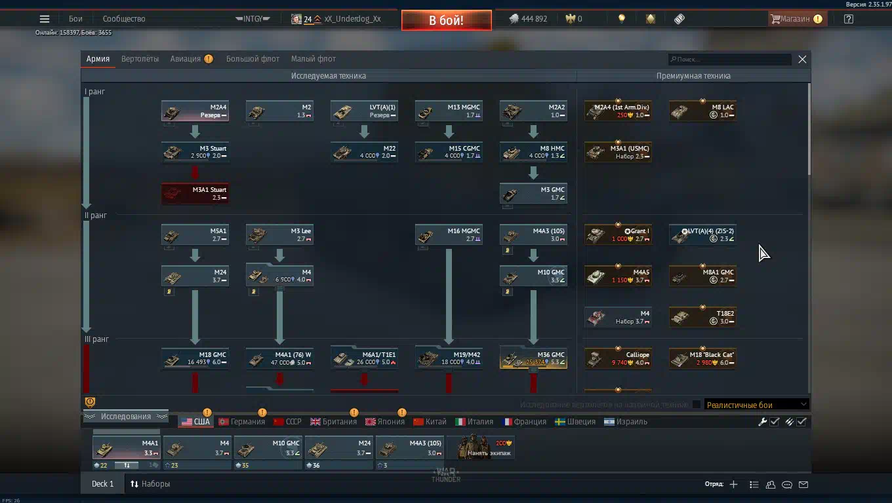Click the Поиск search field

[x=729, y=60]
